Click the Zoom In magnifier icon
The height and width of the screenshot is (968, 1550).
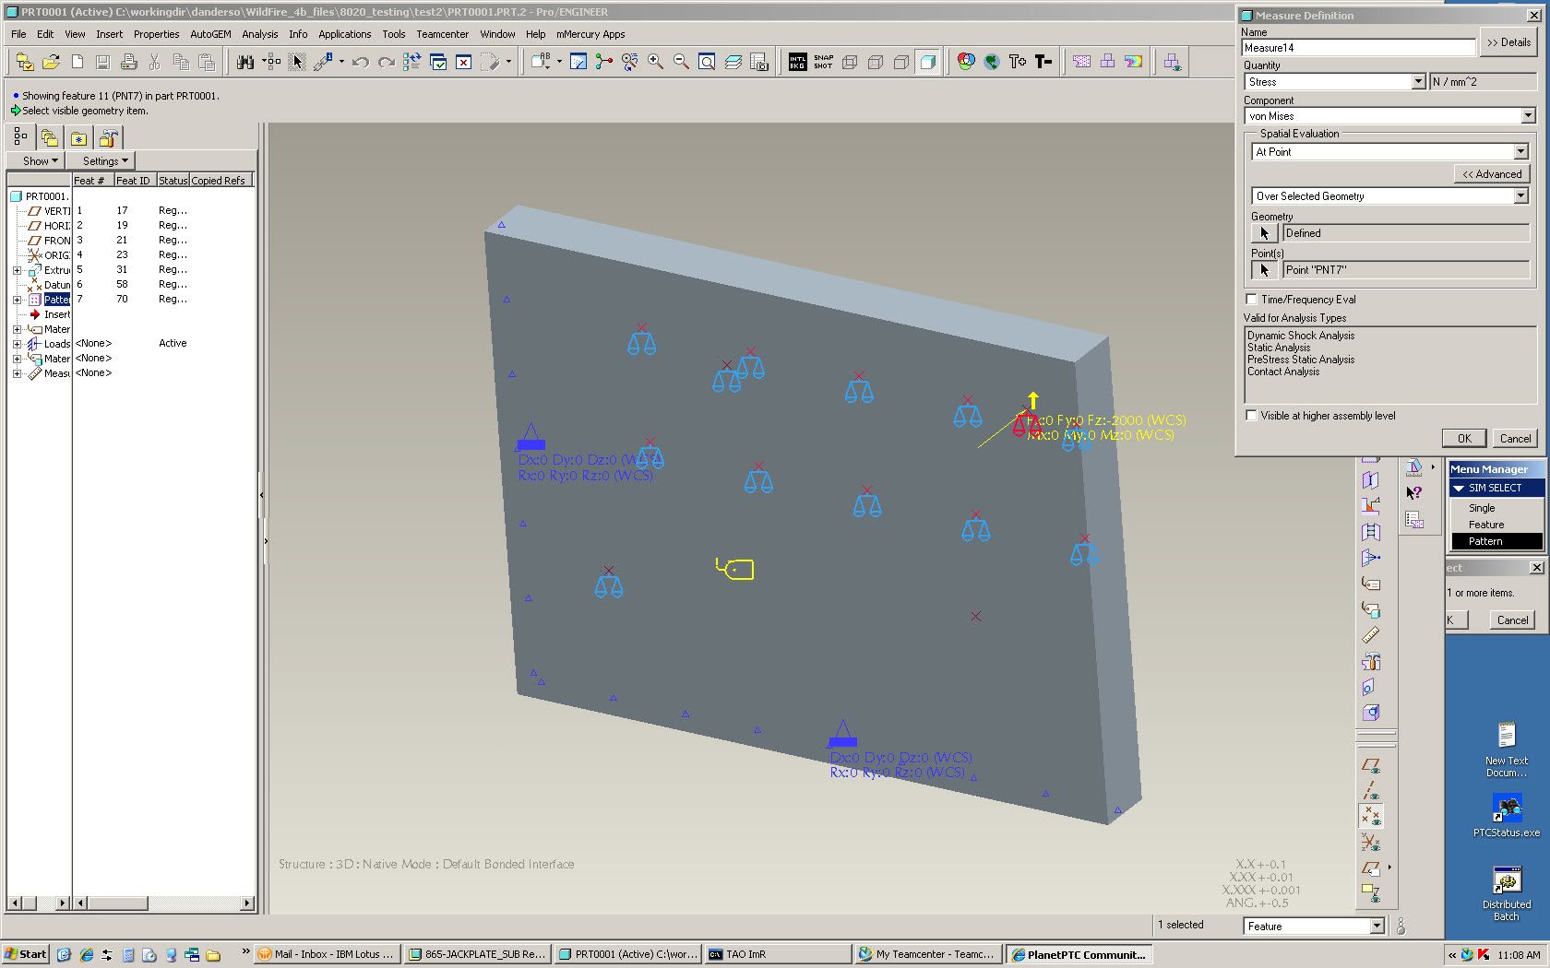[656, 62]
